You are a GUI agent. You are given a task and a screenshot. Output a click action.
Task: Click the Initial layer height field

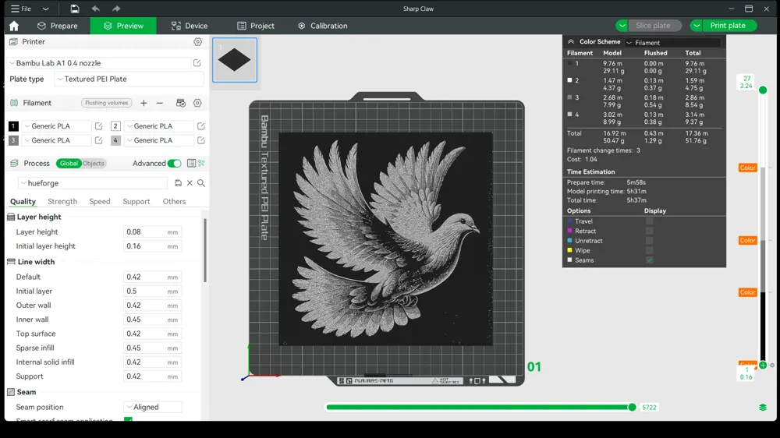click(x=152, y=246)
